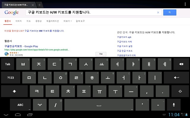Image resolution: width=190 pixels, height=118 pixels.
Task: Tap the ㅈ key
Action: tap(39, 64)
